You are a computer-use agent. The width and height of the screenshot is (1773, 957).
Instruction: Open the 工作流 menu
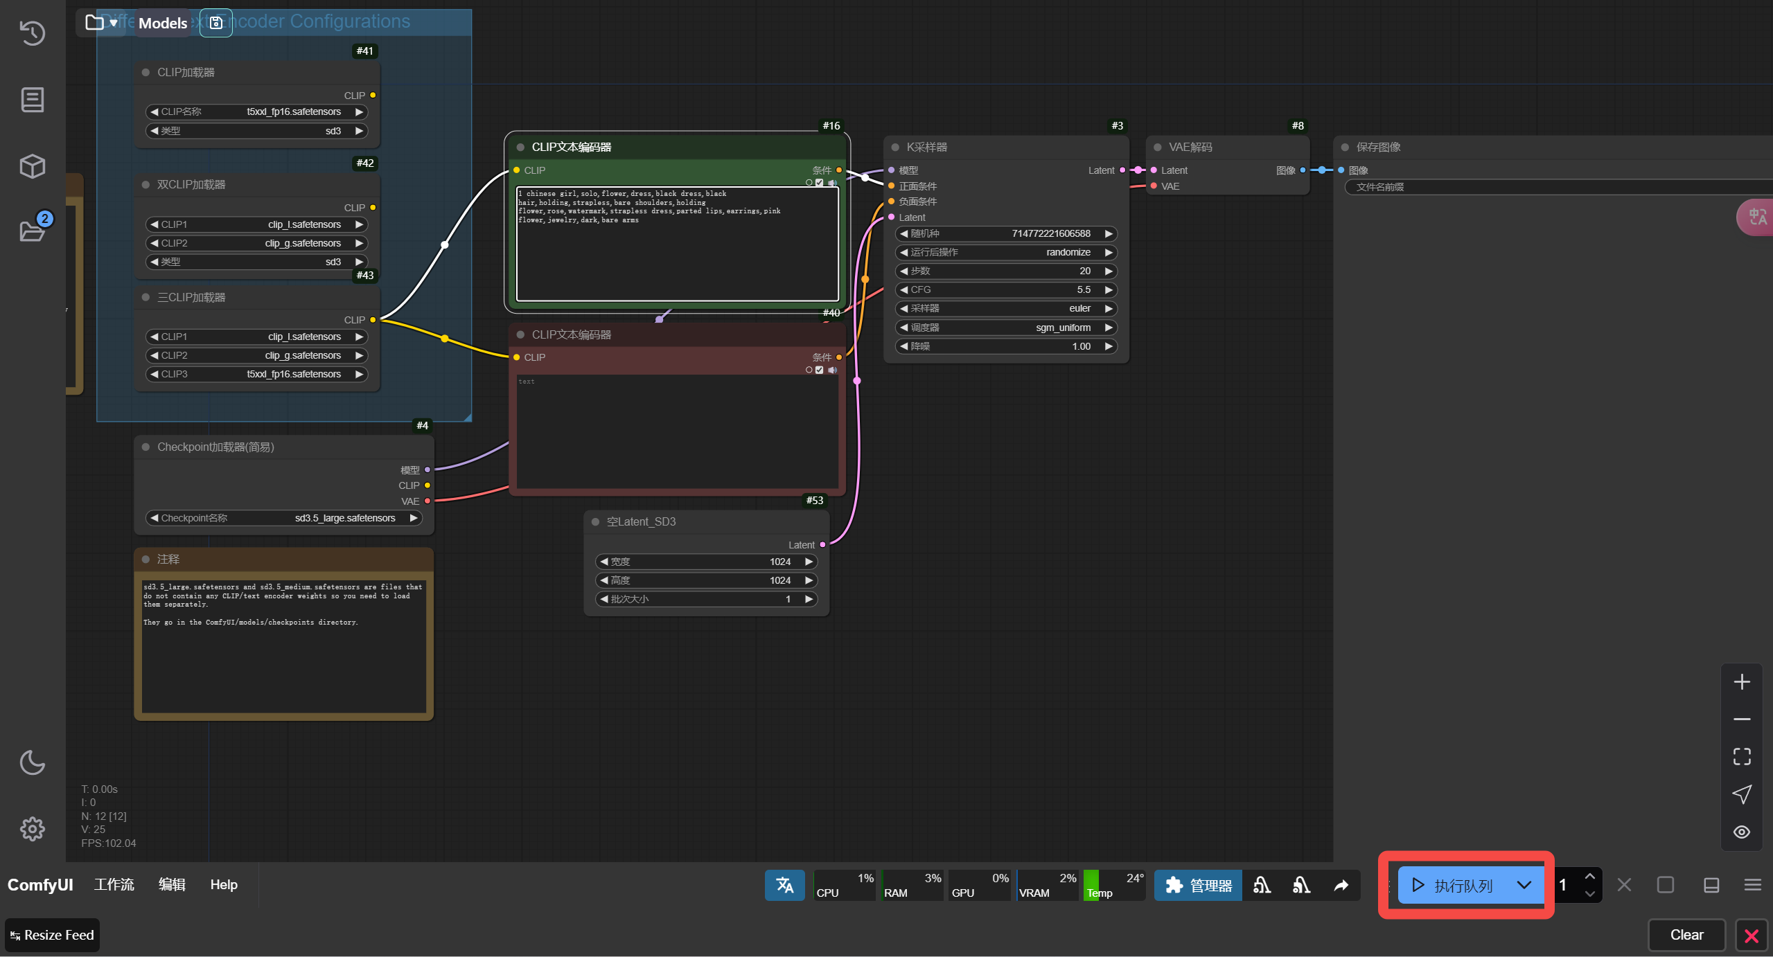point(114,884)
